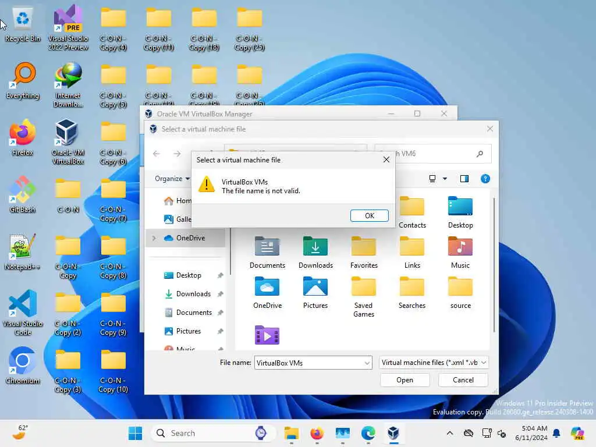Open the weather widget showing 62°
Viewport: 596px width, 447px height.
pyautogui.click(x=19, y=432)
